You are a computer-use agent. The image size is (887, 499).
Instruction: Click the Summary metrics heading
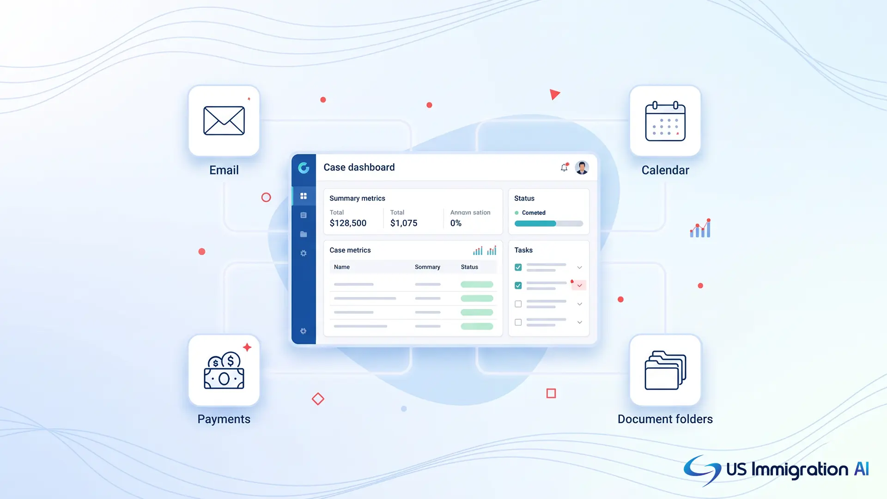(x=357, y=198)
